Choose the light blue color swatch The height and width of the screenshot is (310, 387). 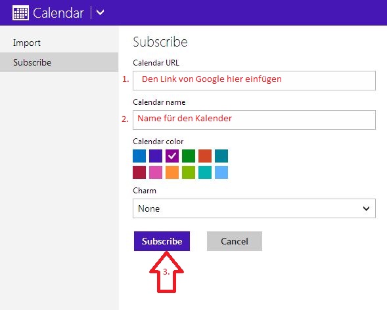pyautogui.click(x=221, y=172)
